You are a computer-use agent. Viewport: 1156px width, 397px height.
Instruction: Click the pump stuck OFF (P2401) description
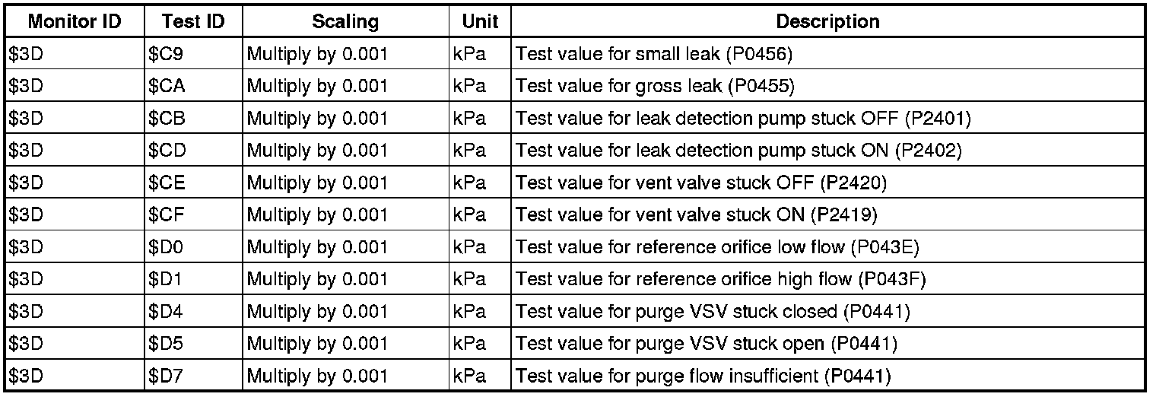[744, 119]
